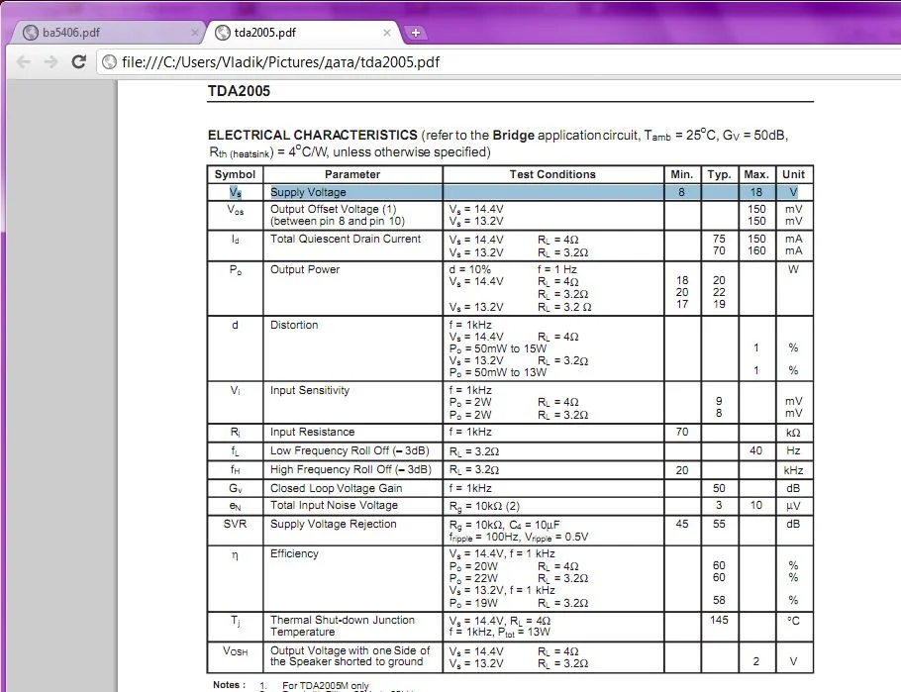The height and width of the screenshot is (692, 901).
Task: Click 'Low Frequency Roll Off (– 3dB)' row
Action: [350, 450]
